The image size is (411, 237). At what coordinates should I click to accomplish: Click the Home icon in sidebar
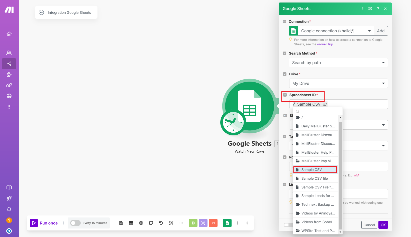click(x=9, y=34)
